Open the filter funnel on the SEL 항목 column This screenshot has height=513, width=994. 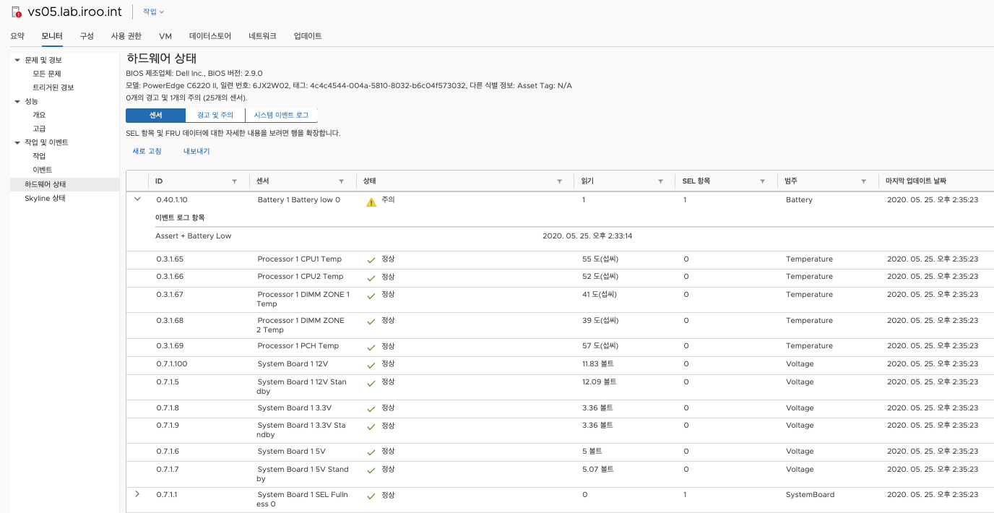762,181
